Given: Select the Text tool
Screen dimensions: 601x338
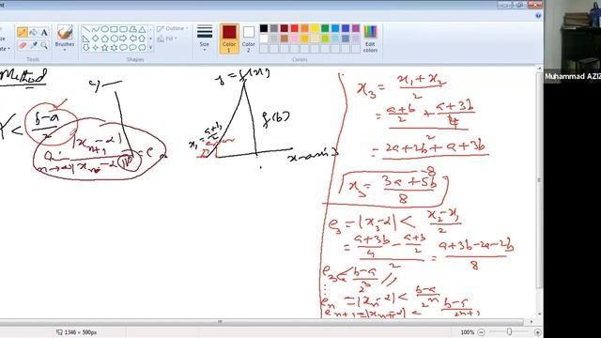Looking at the screenshot, I should pos(44,33).
